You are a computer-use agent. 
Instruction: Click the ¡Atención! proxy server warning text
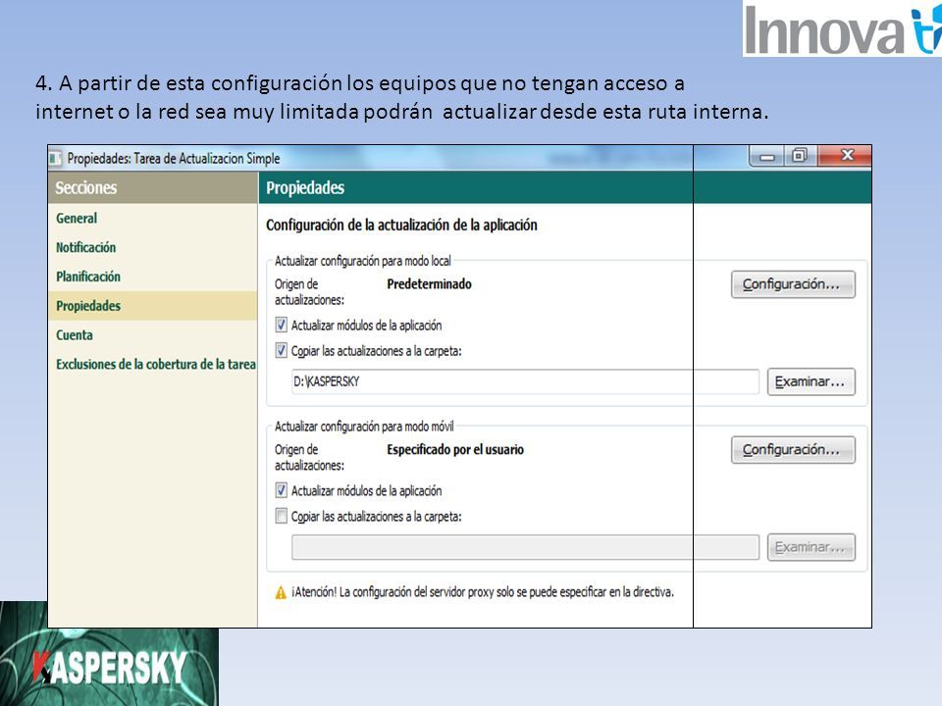(483, 592)
